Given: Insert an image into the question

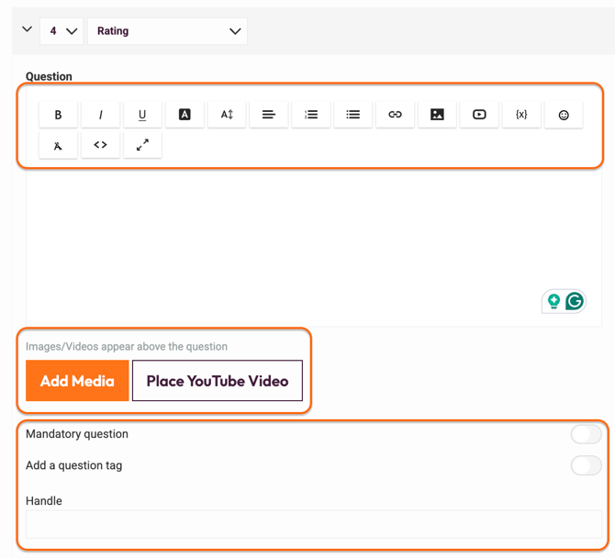Looking at the screenshot, I should [x=437, y=115].
